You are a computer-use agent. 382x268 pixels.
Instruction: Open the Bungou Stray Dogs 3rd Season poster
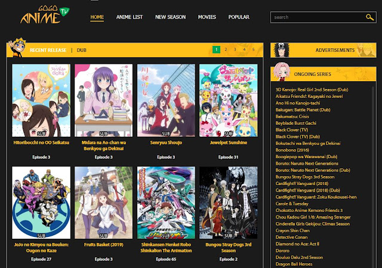point(228,203)
